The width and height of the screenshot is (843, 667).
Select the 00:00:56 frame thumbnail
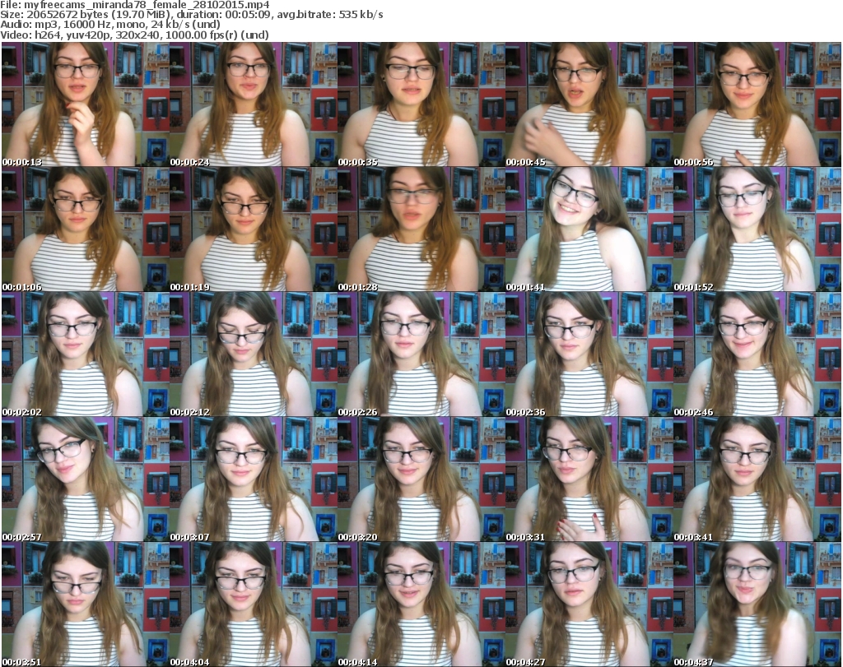point(757,104)
